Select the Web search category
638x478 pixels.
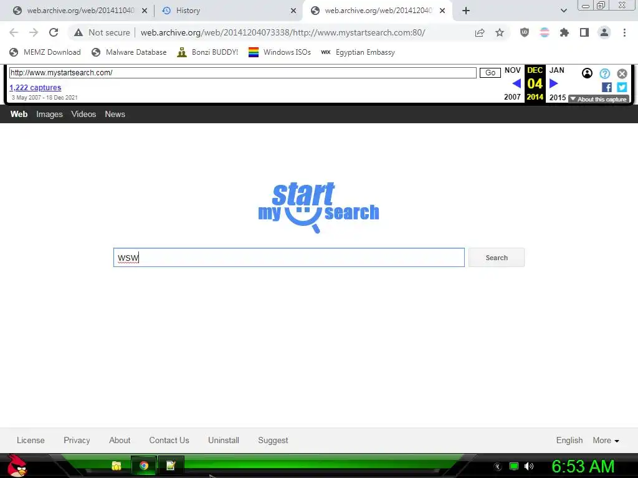pyautogui.click(x=19, y=115)
